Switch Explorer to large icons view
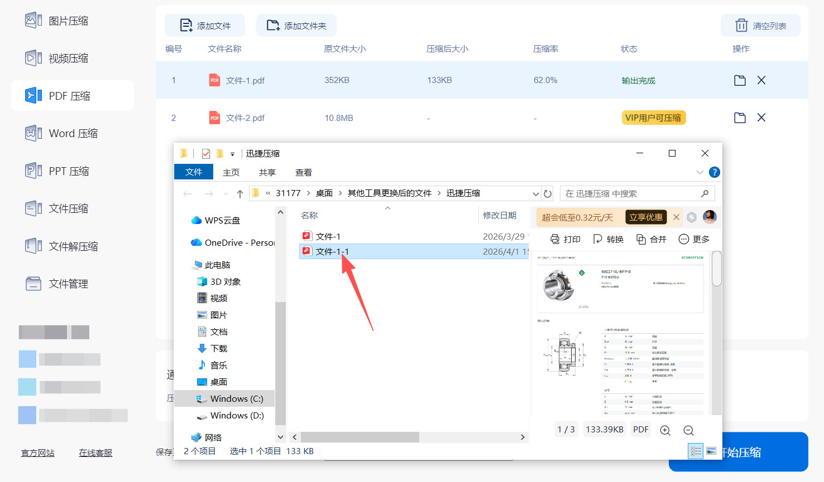 click(711, 451)
